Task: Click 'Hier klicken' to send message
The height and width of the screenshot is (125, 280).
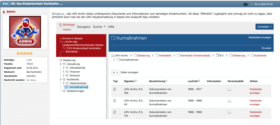Action: 32,80
